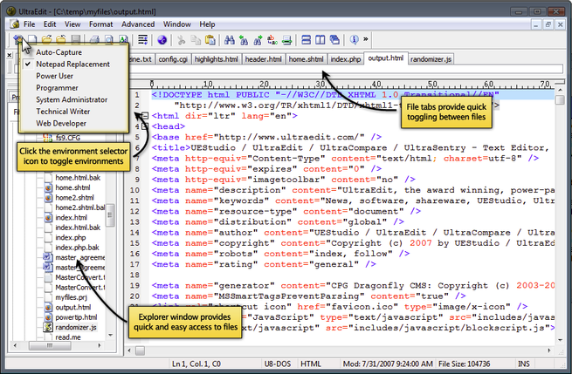The image size is (572, 374).
Task: Select index.php.bak in file tree
Action: point(77,248)
